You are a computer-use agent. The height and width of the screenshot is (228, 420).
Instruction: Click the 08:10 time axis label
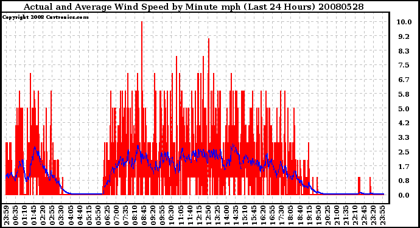(x=135, y=215)
